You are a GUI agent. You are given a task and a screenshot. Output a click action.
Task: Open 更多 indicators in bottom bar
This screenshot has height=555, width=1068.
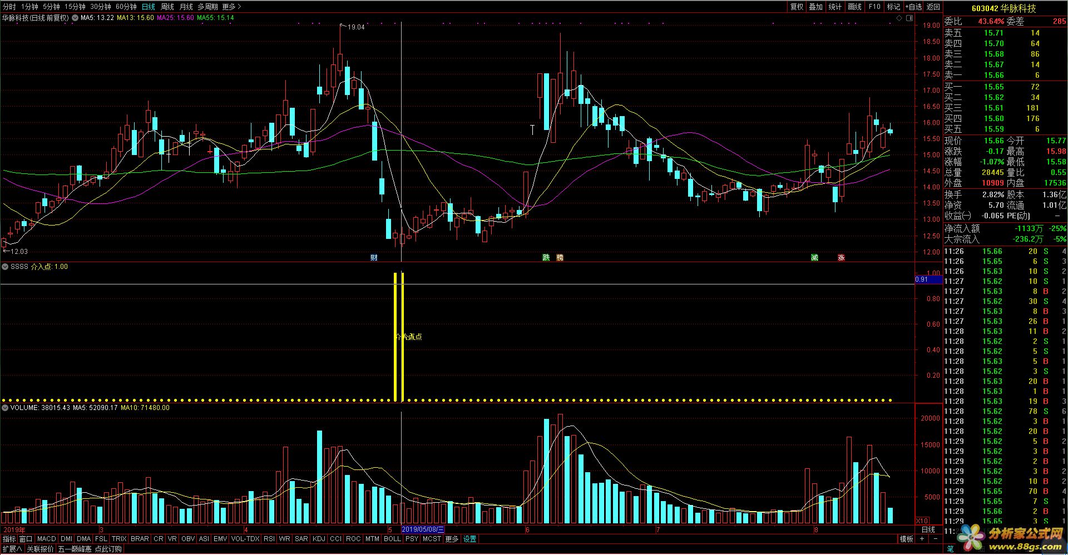tap(452, 539)
